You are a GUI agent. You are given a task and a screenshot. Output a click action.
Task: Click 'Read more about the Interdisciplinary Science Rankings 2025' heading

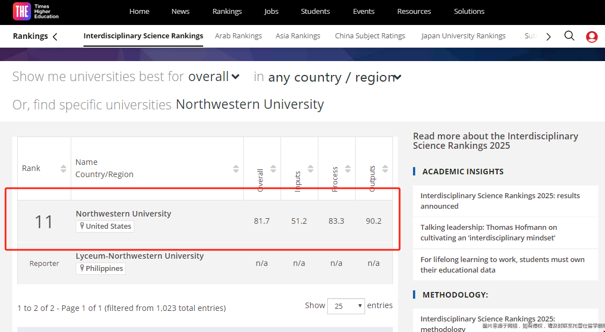[x=496, y=141]
